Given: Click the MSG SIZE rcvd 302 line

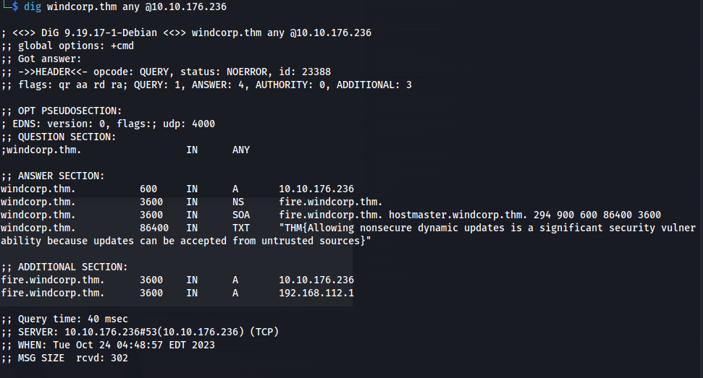Looking at the screenshot, I should pos(64,358).
